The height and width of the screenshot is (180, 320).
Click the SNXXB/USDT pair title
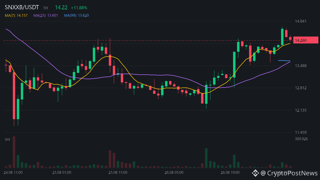point(22,7)
